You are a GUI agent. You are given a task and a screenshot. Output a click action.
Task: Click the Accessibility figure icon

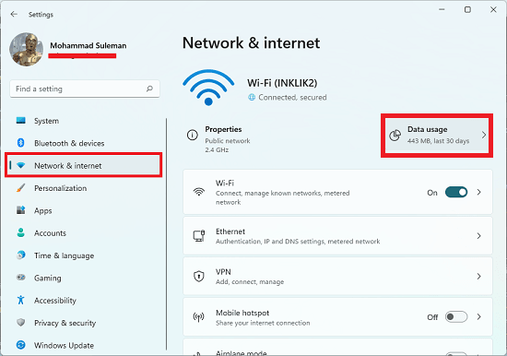[20, 300]
